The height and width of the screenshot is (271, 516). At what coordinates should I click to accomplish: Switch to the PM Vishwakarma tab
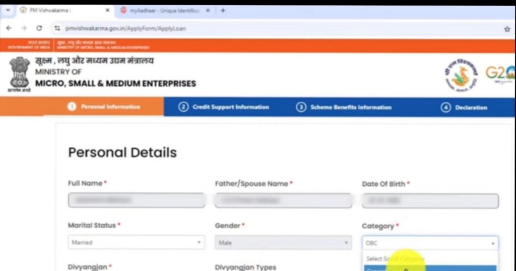click(x=64, y=11)
